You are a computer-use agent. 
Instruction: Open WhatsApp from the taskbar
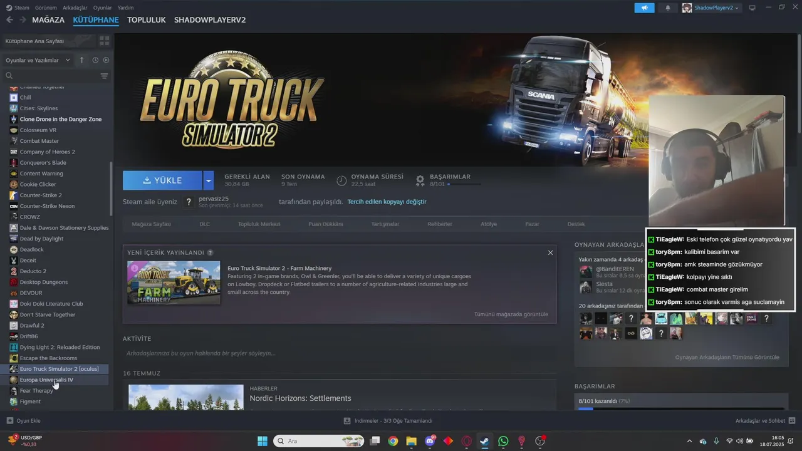pos(503,441)
